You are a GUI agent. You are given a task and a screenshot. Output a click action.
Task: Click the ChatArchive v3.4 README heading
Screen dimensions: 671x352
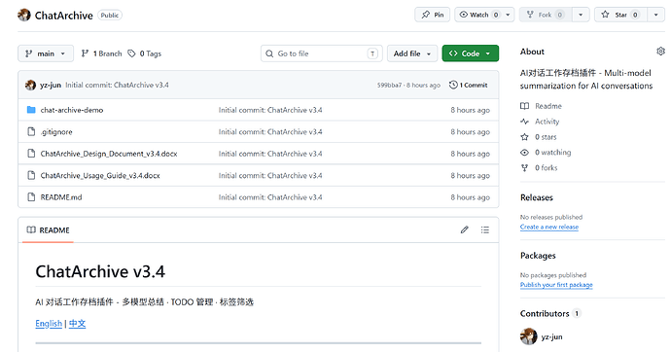(x=100, y=271)
